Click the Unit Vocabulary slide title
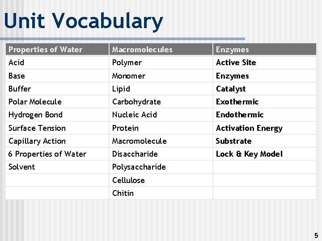Screen dimensions: 322x241 point(83,21)
